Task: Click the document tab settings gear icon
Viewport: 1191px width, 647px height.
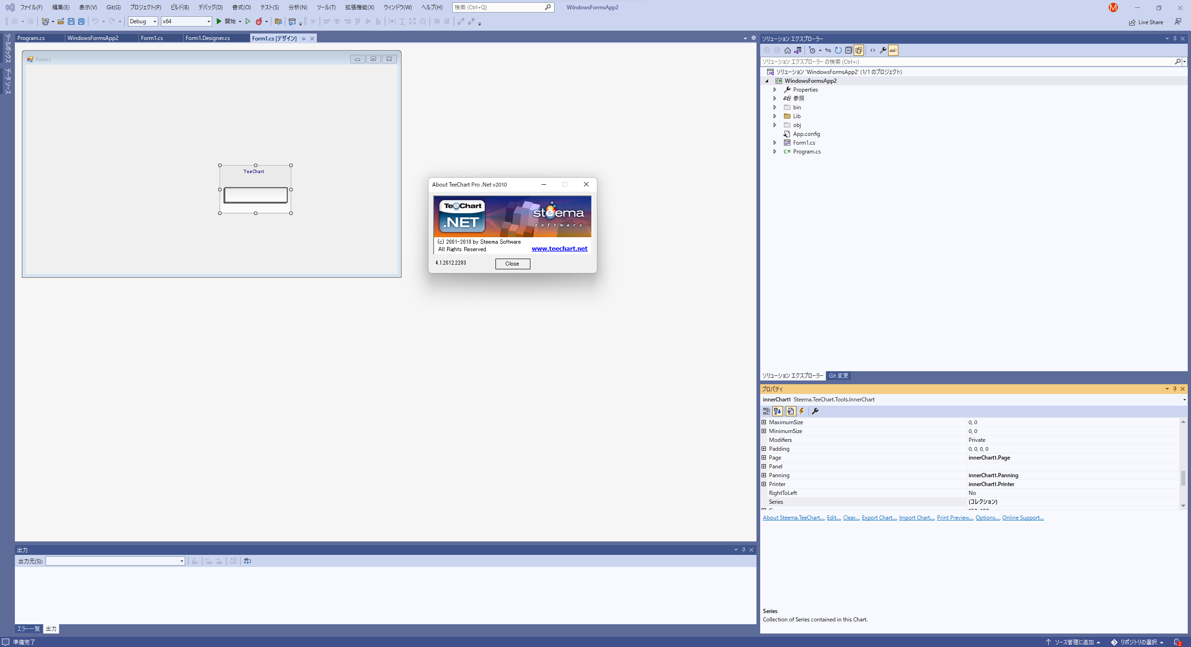Action: (x=754, y=38)
